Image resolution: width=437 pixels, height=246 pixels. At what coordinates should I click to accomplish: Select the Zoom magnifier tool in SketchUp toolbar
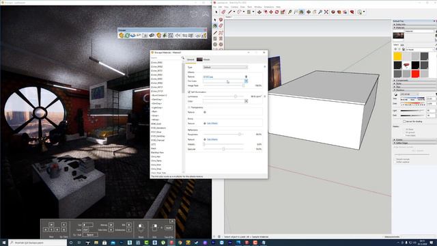click(320, 12)
